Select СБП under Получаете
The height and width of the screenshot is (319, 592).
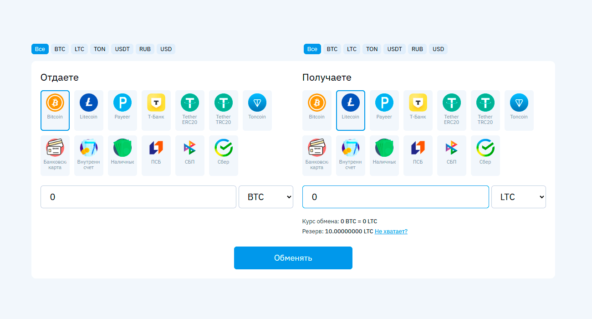pos(452,156)
